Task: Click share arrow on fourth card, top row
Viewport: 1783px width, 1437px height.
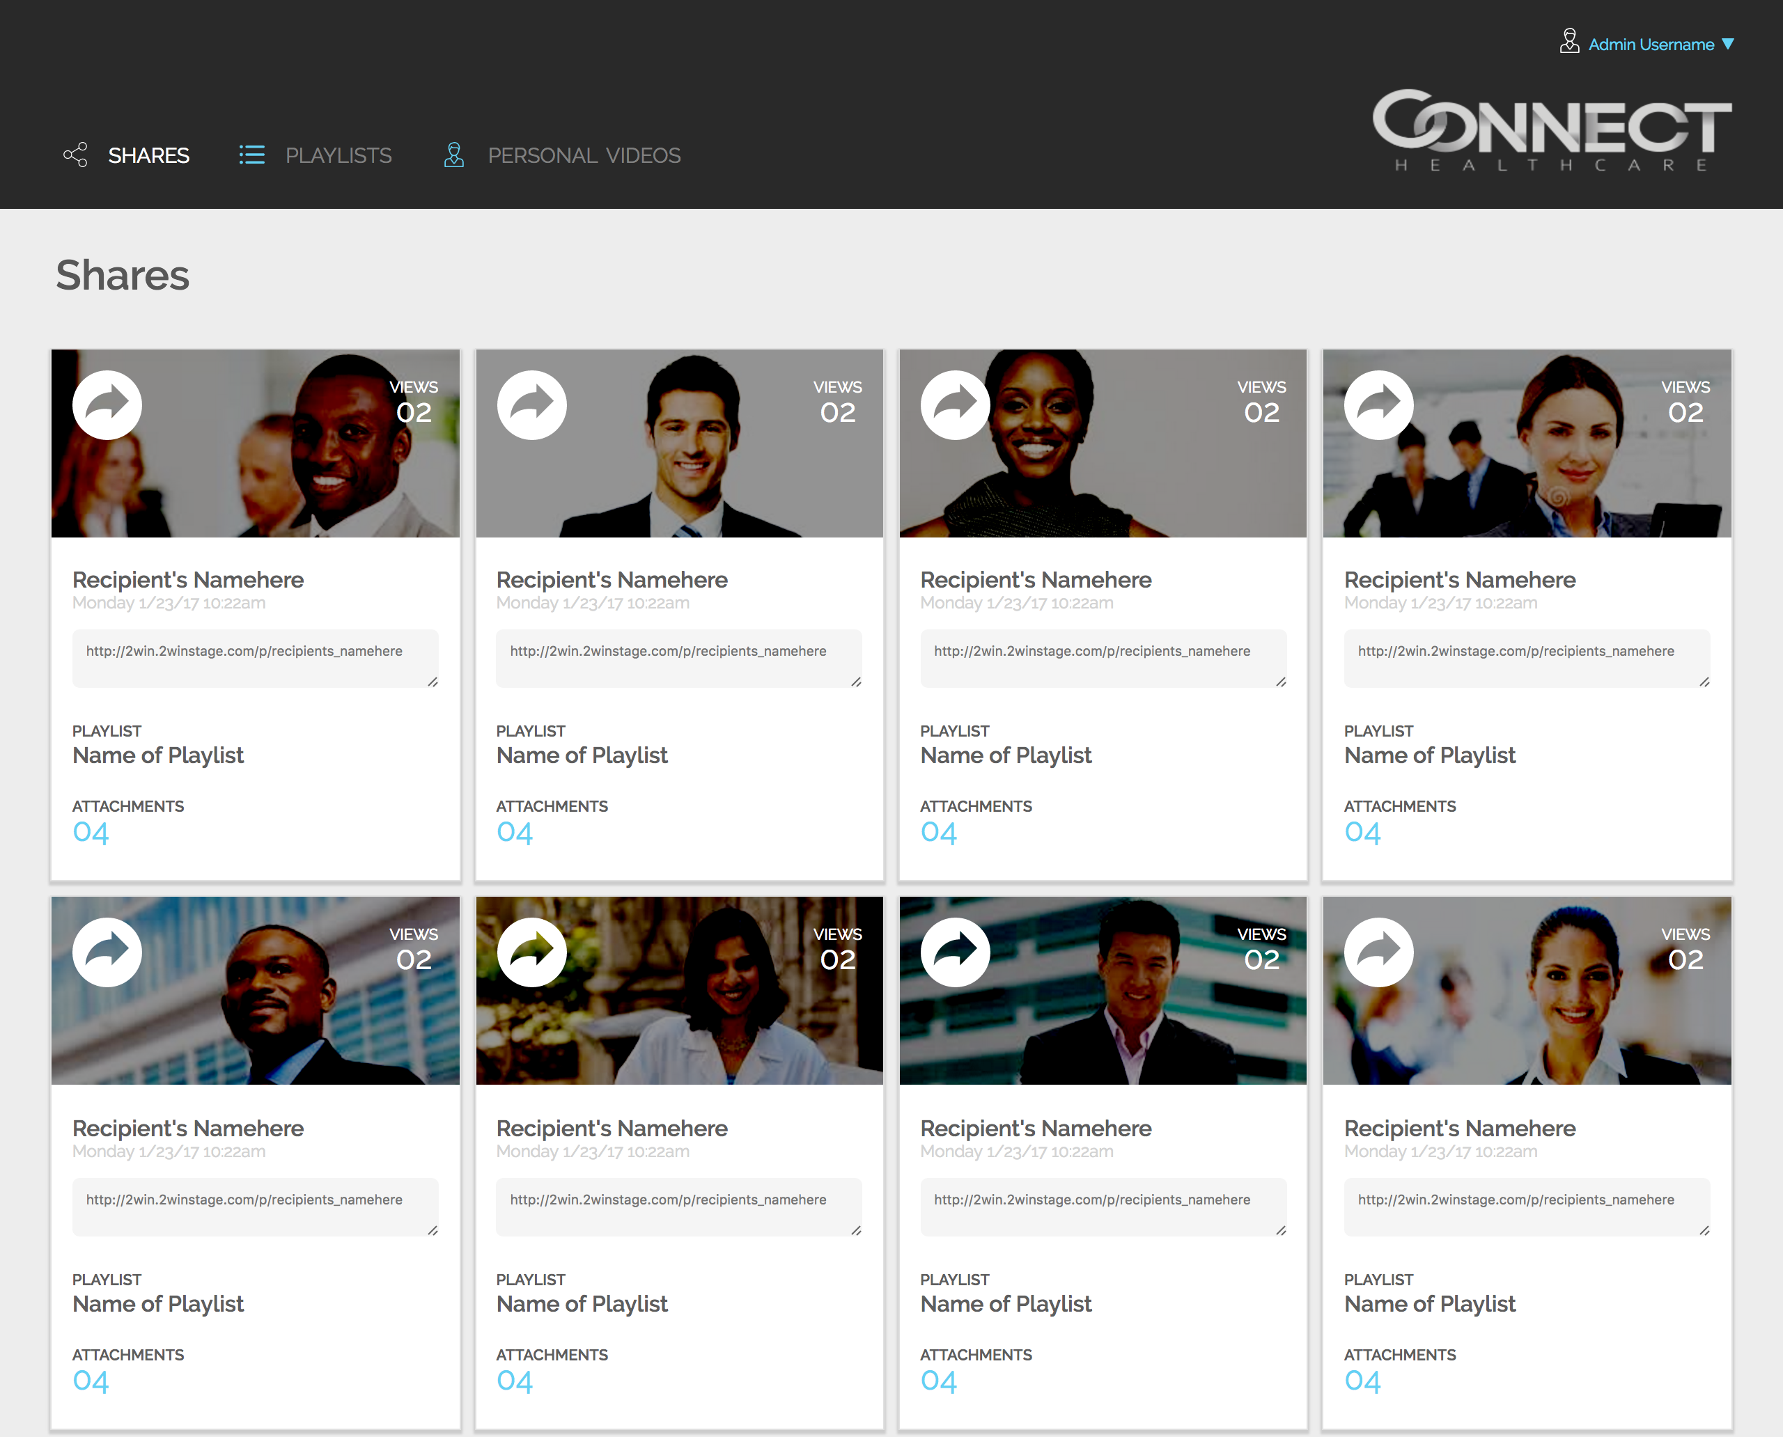Action: coord(1378,405)
